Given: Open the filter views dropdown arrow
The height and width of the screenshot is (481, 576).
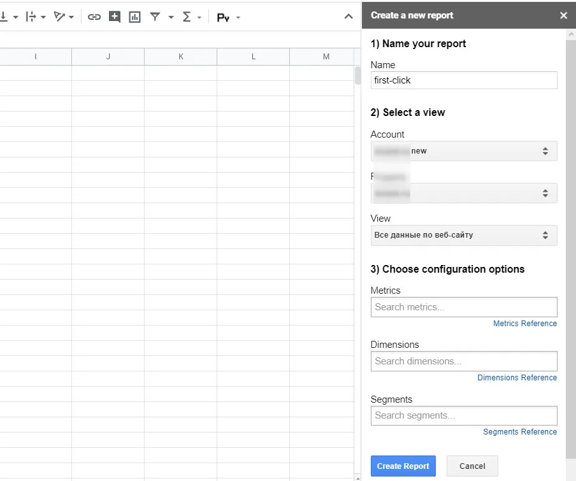Looking at the screenshot, I should [x=171, y=17].
